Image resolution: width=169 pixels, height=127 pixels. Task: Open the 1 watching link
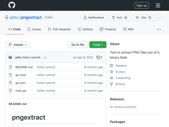point(123,78)
